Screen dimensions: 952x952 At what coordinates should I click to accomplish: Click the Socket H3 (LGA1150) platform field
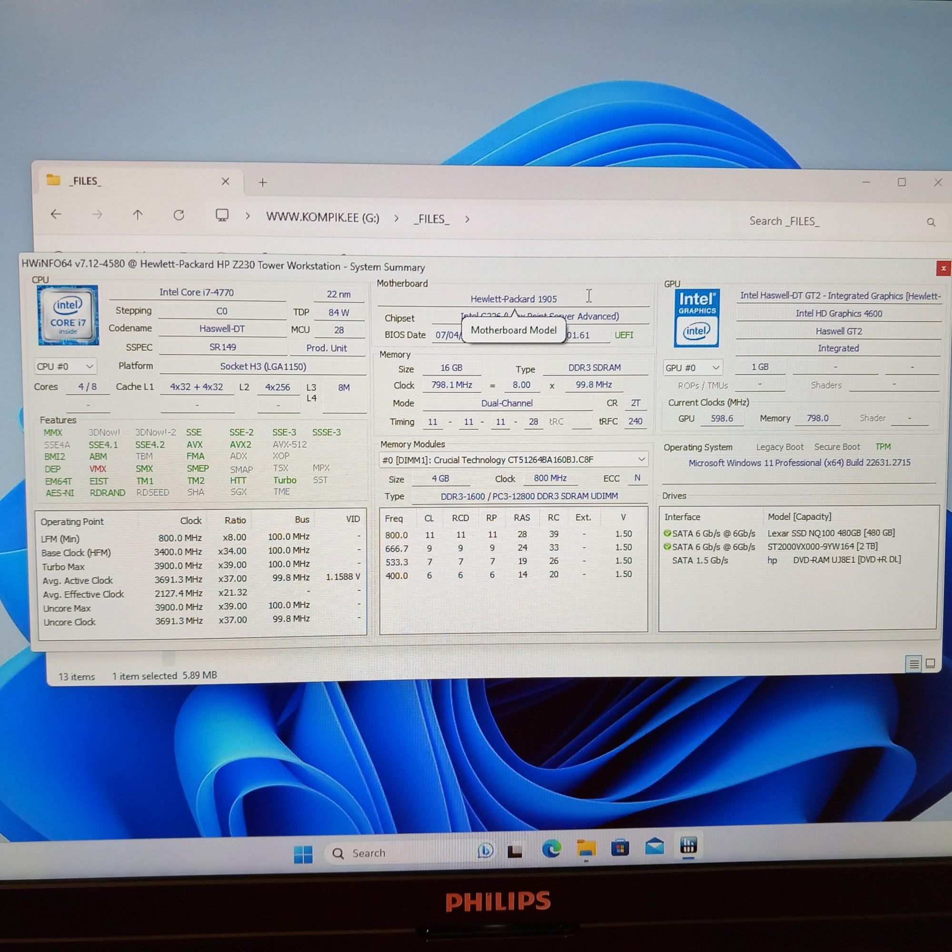point(263,367)
